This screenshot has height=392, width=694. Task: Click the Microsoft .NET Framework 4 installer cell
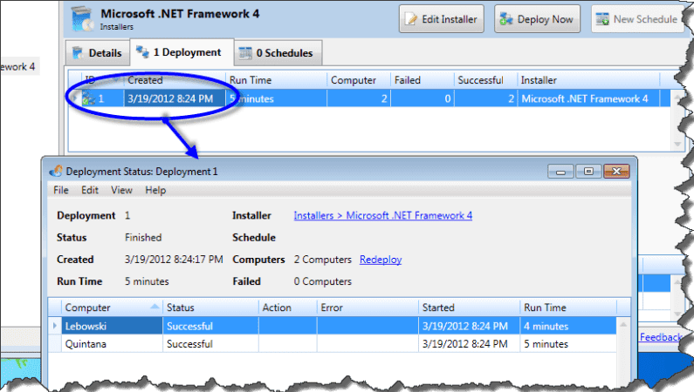(588, 98)
